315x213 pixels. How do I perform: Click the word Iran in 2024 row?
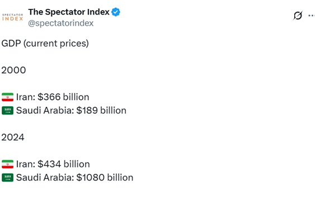[26, 164]
